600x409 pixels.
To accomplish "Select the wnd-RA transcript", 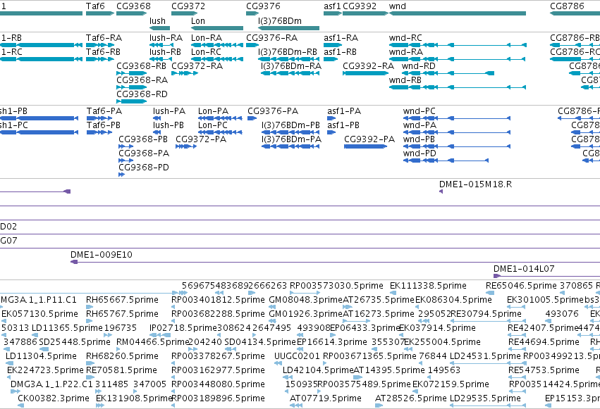I will 458,59.
